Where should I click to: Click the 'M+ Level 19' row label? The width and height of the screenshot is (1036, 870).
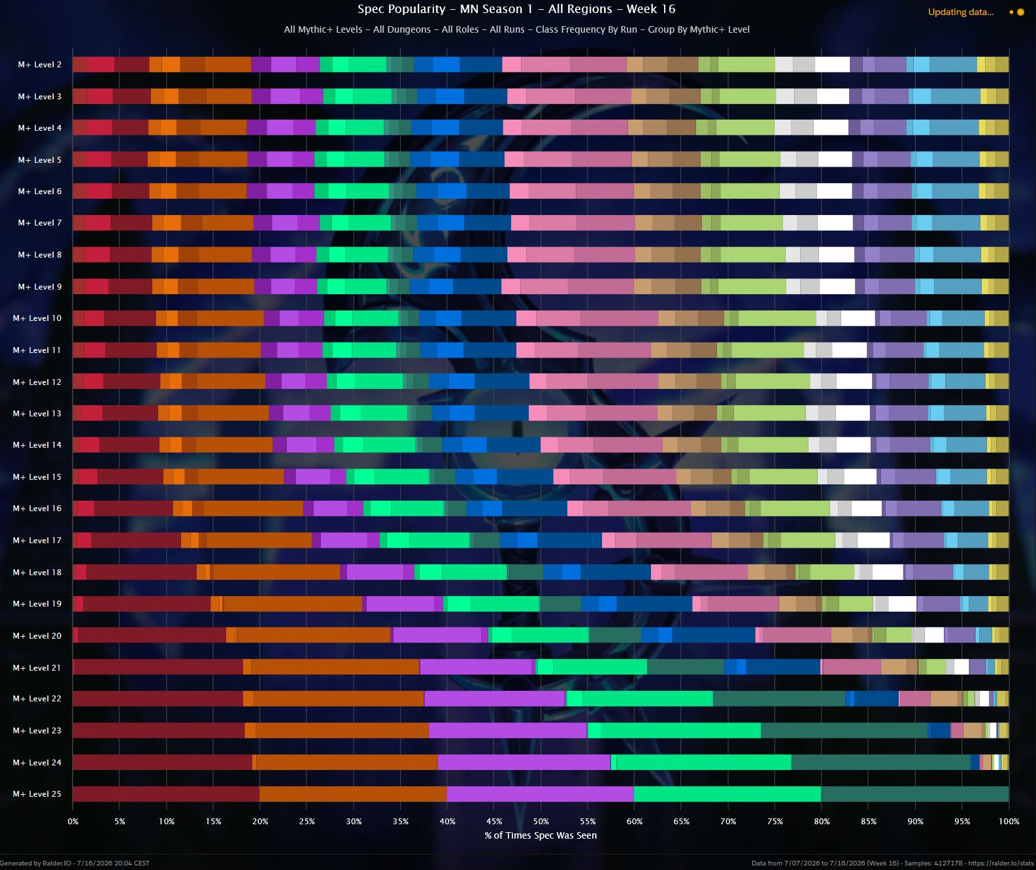click(x=37, y=604)
